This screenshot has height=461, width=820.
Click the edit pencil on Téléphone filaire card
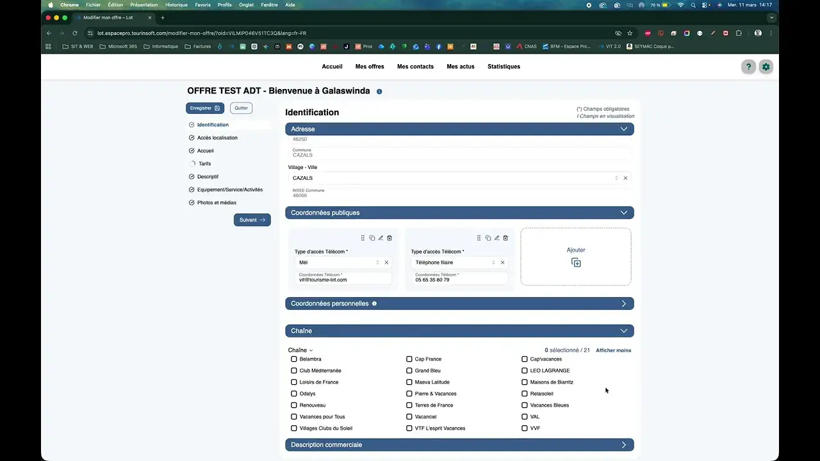point(496,238)
